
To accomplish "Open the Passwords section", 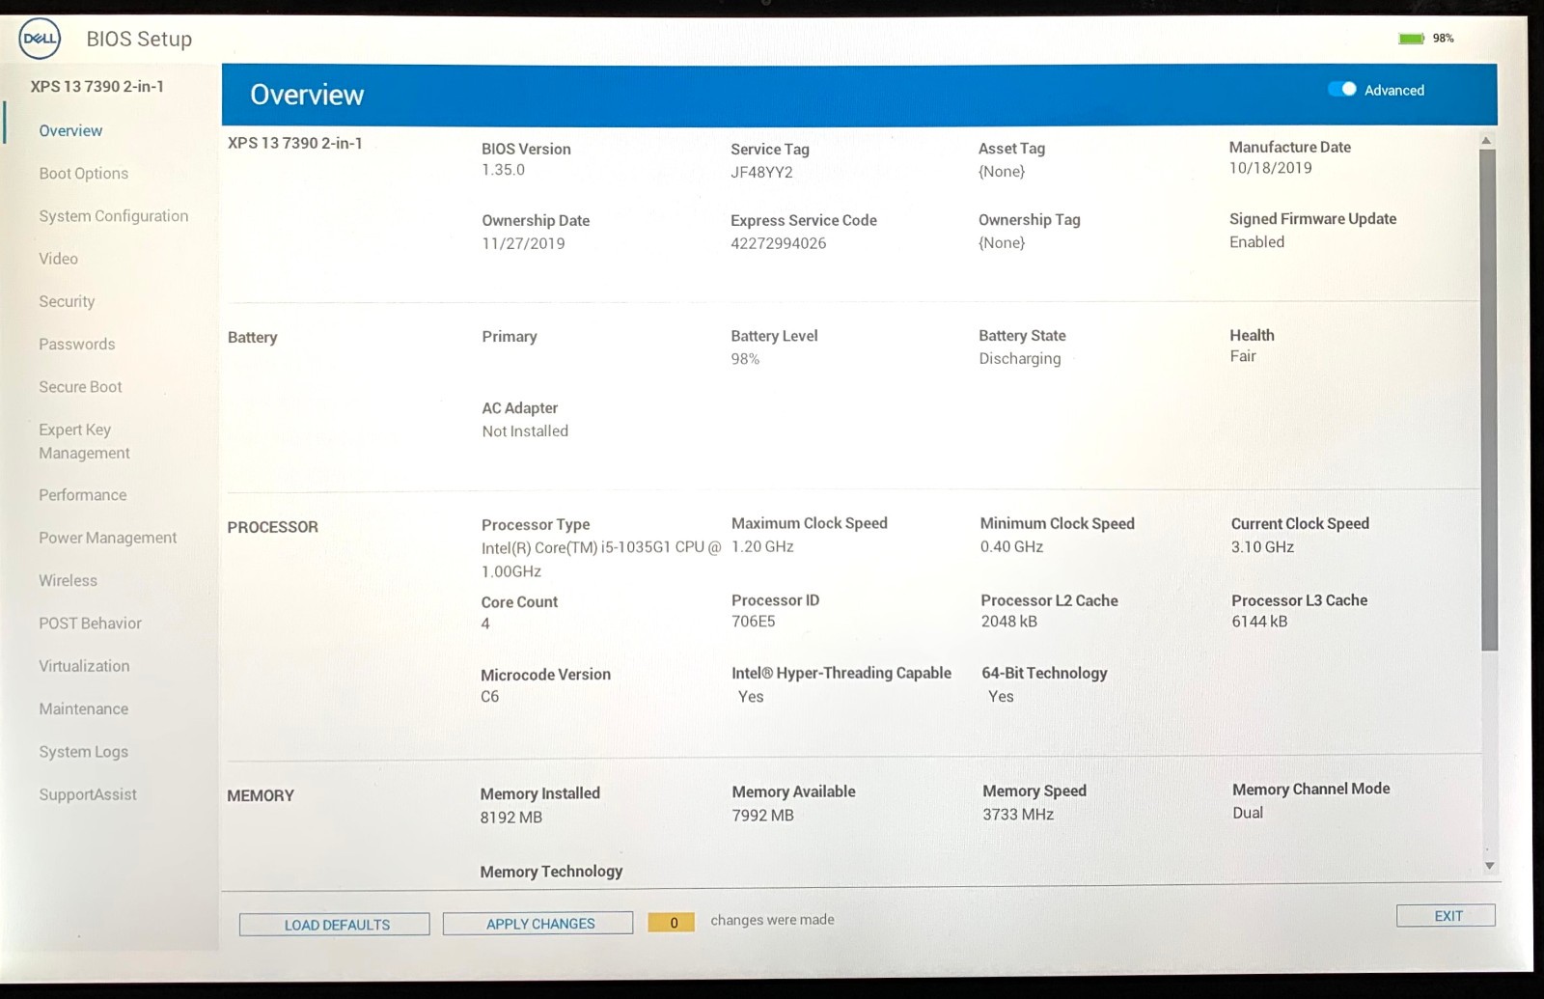I will coord(76,345).
